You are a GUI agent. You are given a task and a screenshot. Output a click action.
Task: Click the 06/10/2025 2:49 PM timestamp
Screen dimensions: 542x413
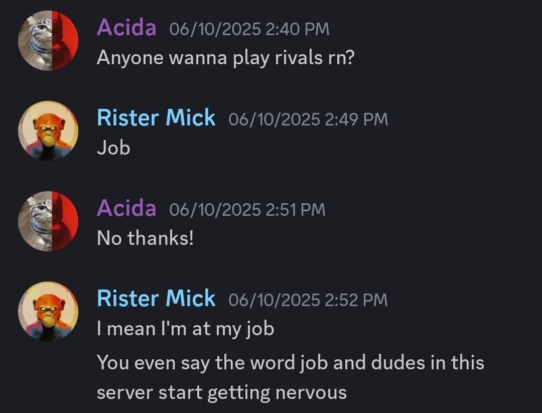pos(308,119)
